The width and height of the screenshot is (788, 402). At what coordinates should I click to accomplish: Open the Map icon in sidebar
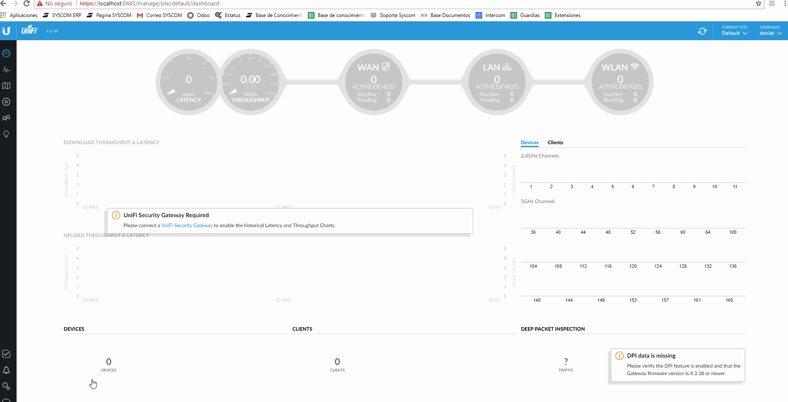click(6, 85)
